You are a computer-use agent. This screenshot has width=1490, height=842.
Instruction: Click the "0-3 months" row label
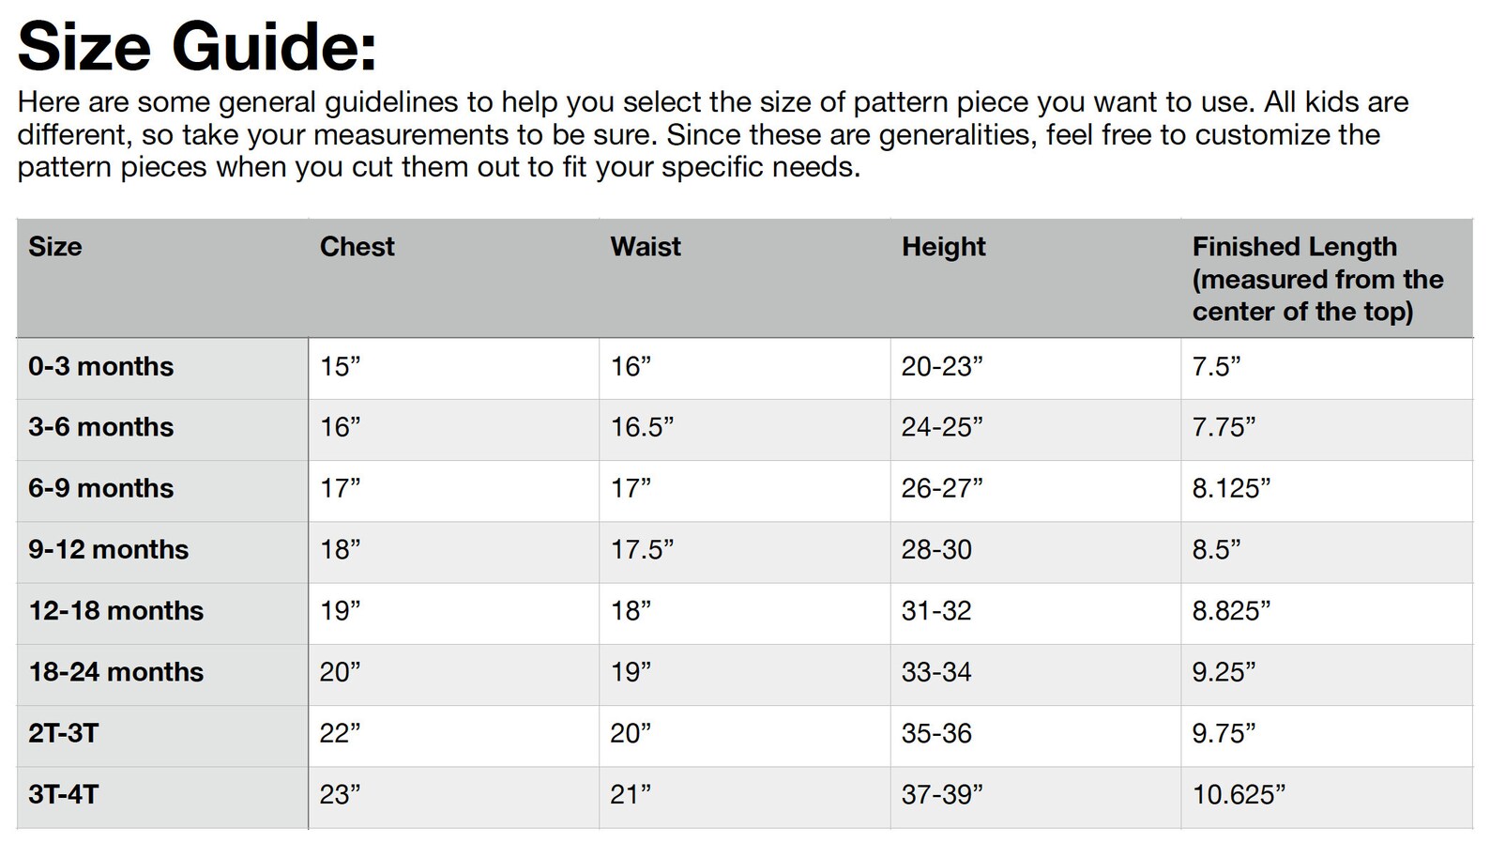tap(100, 366)
